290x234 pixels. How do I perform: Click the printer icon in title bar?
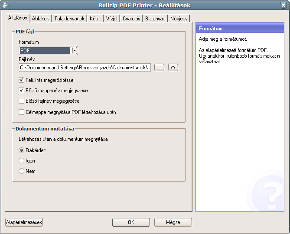click(6, 5)
